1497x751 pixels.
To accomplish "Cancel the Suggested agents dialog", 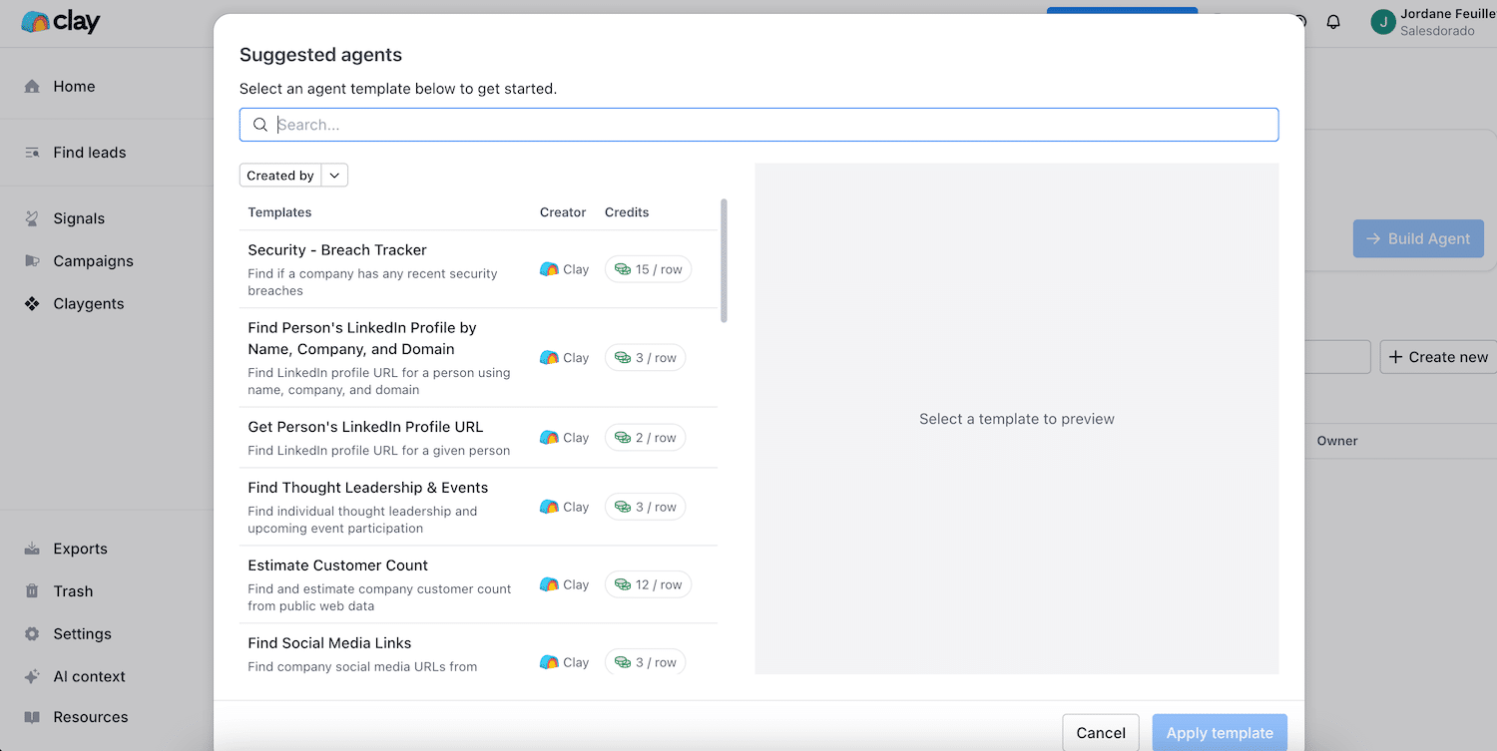I will pyautogui.click(x=1101, y=733).
